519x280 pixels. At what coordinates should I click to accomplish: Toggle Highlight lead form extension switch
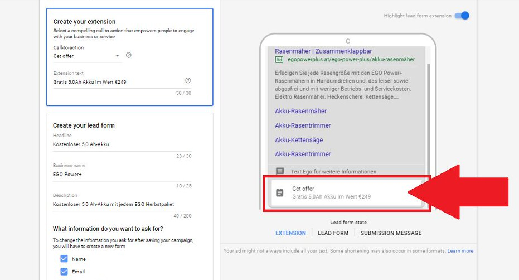[x=462, y=16]
